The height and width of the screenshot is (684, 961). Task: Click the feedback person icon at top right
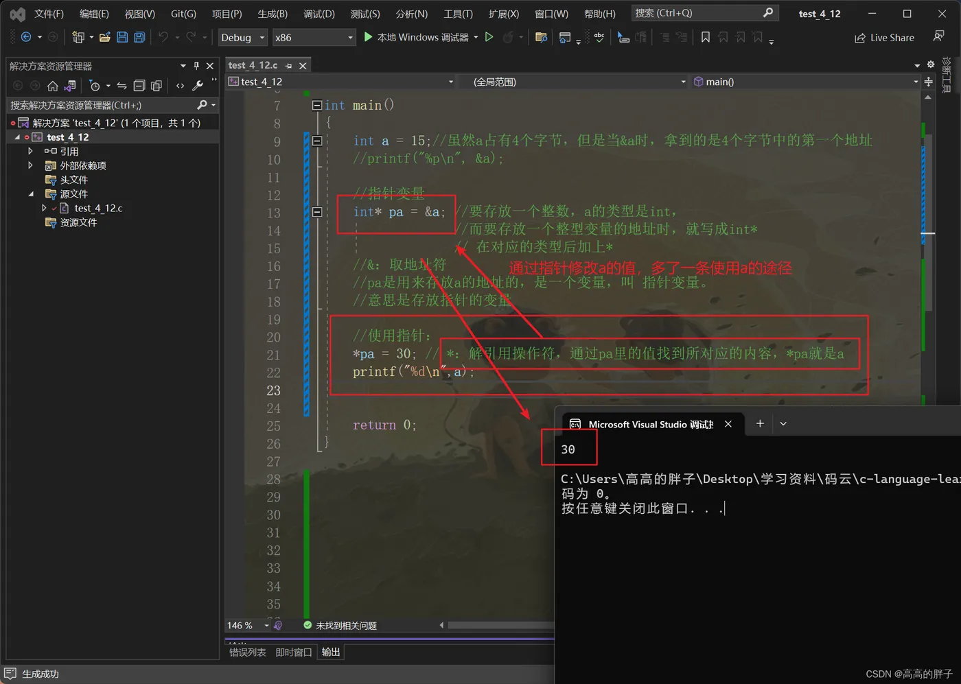tap(938, 36)
